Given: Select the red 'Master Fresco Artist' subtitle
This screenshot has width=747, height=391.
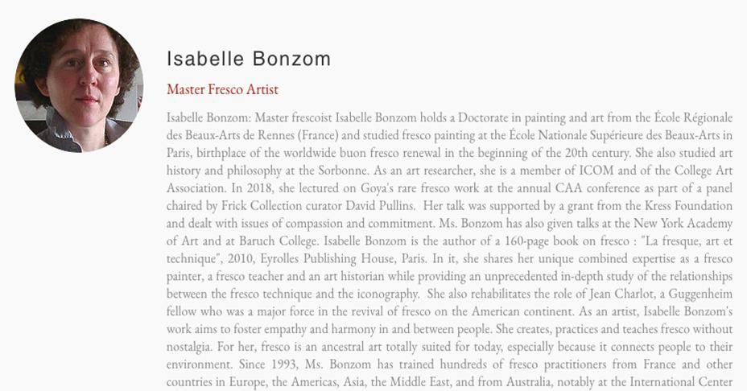Looking at the screenshot, I should [222, 89].
